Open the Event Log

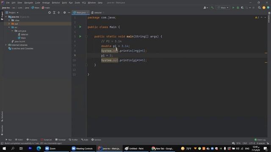[x=260, y=140]
